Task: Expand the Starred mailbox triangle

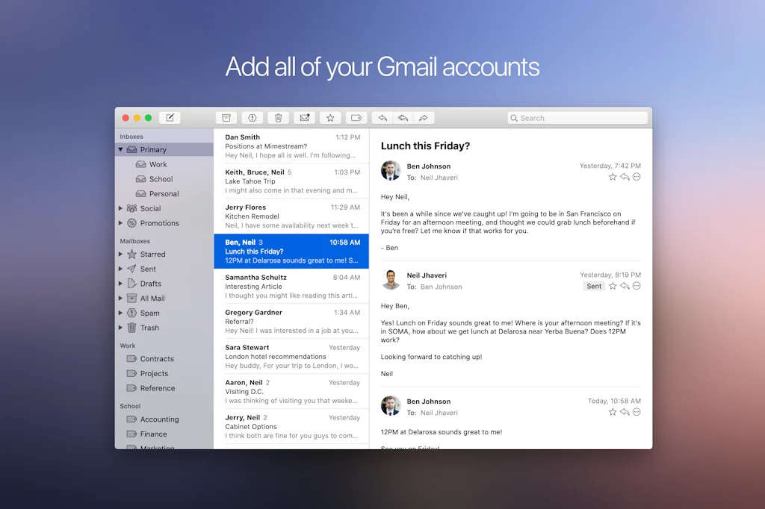Action: click(x=121, y=254)
